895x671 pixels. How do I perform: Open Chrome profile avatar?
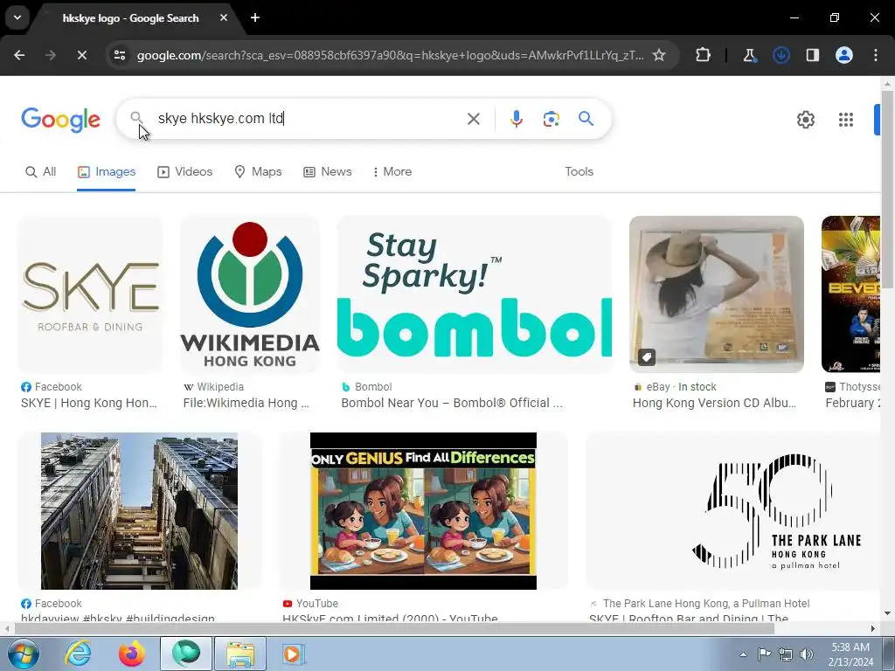pos(844,55)
